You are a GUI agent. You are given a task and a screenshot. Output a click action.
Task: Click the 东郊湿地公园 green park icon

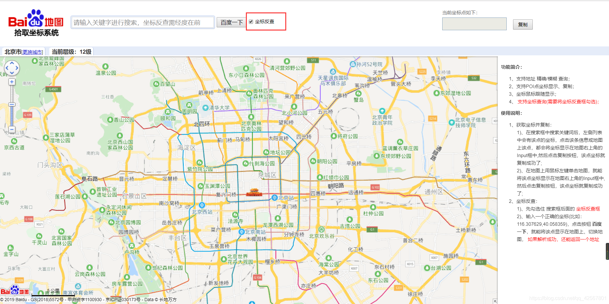click(x=436, y=93)
